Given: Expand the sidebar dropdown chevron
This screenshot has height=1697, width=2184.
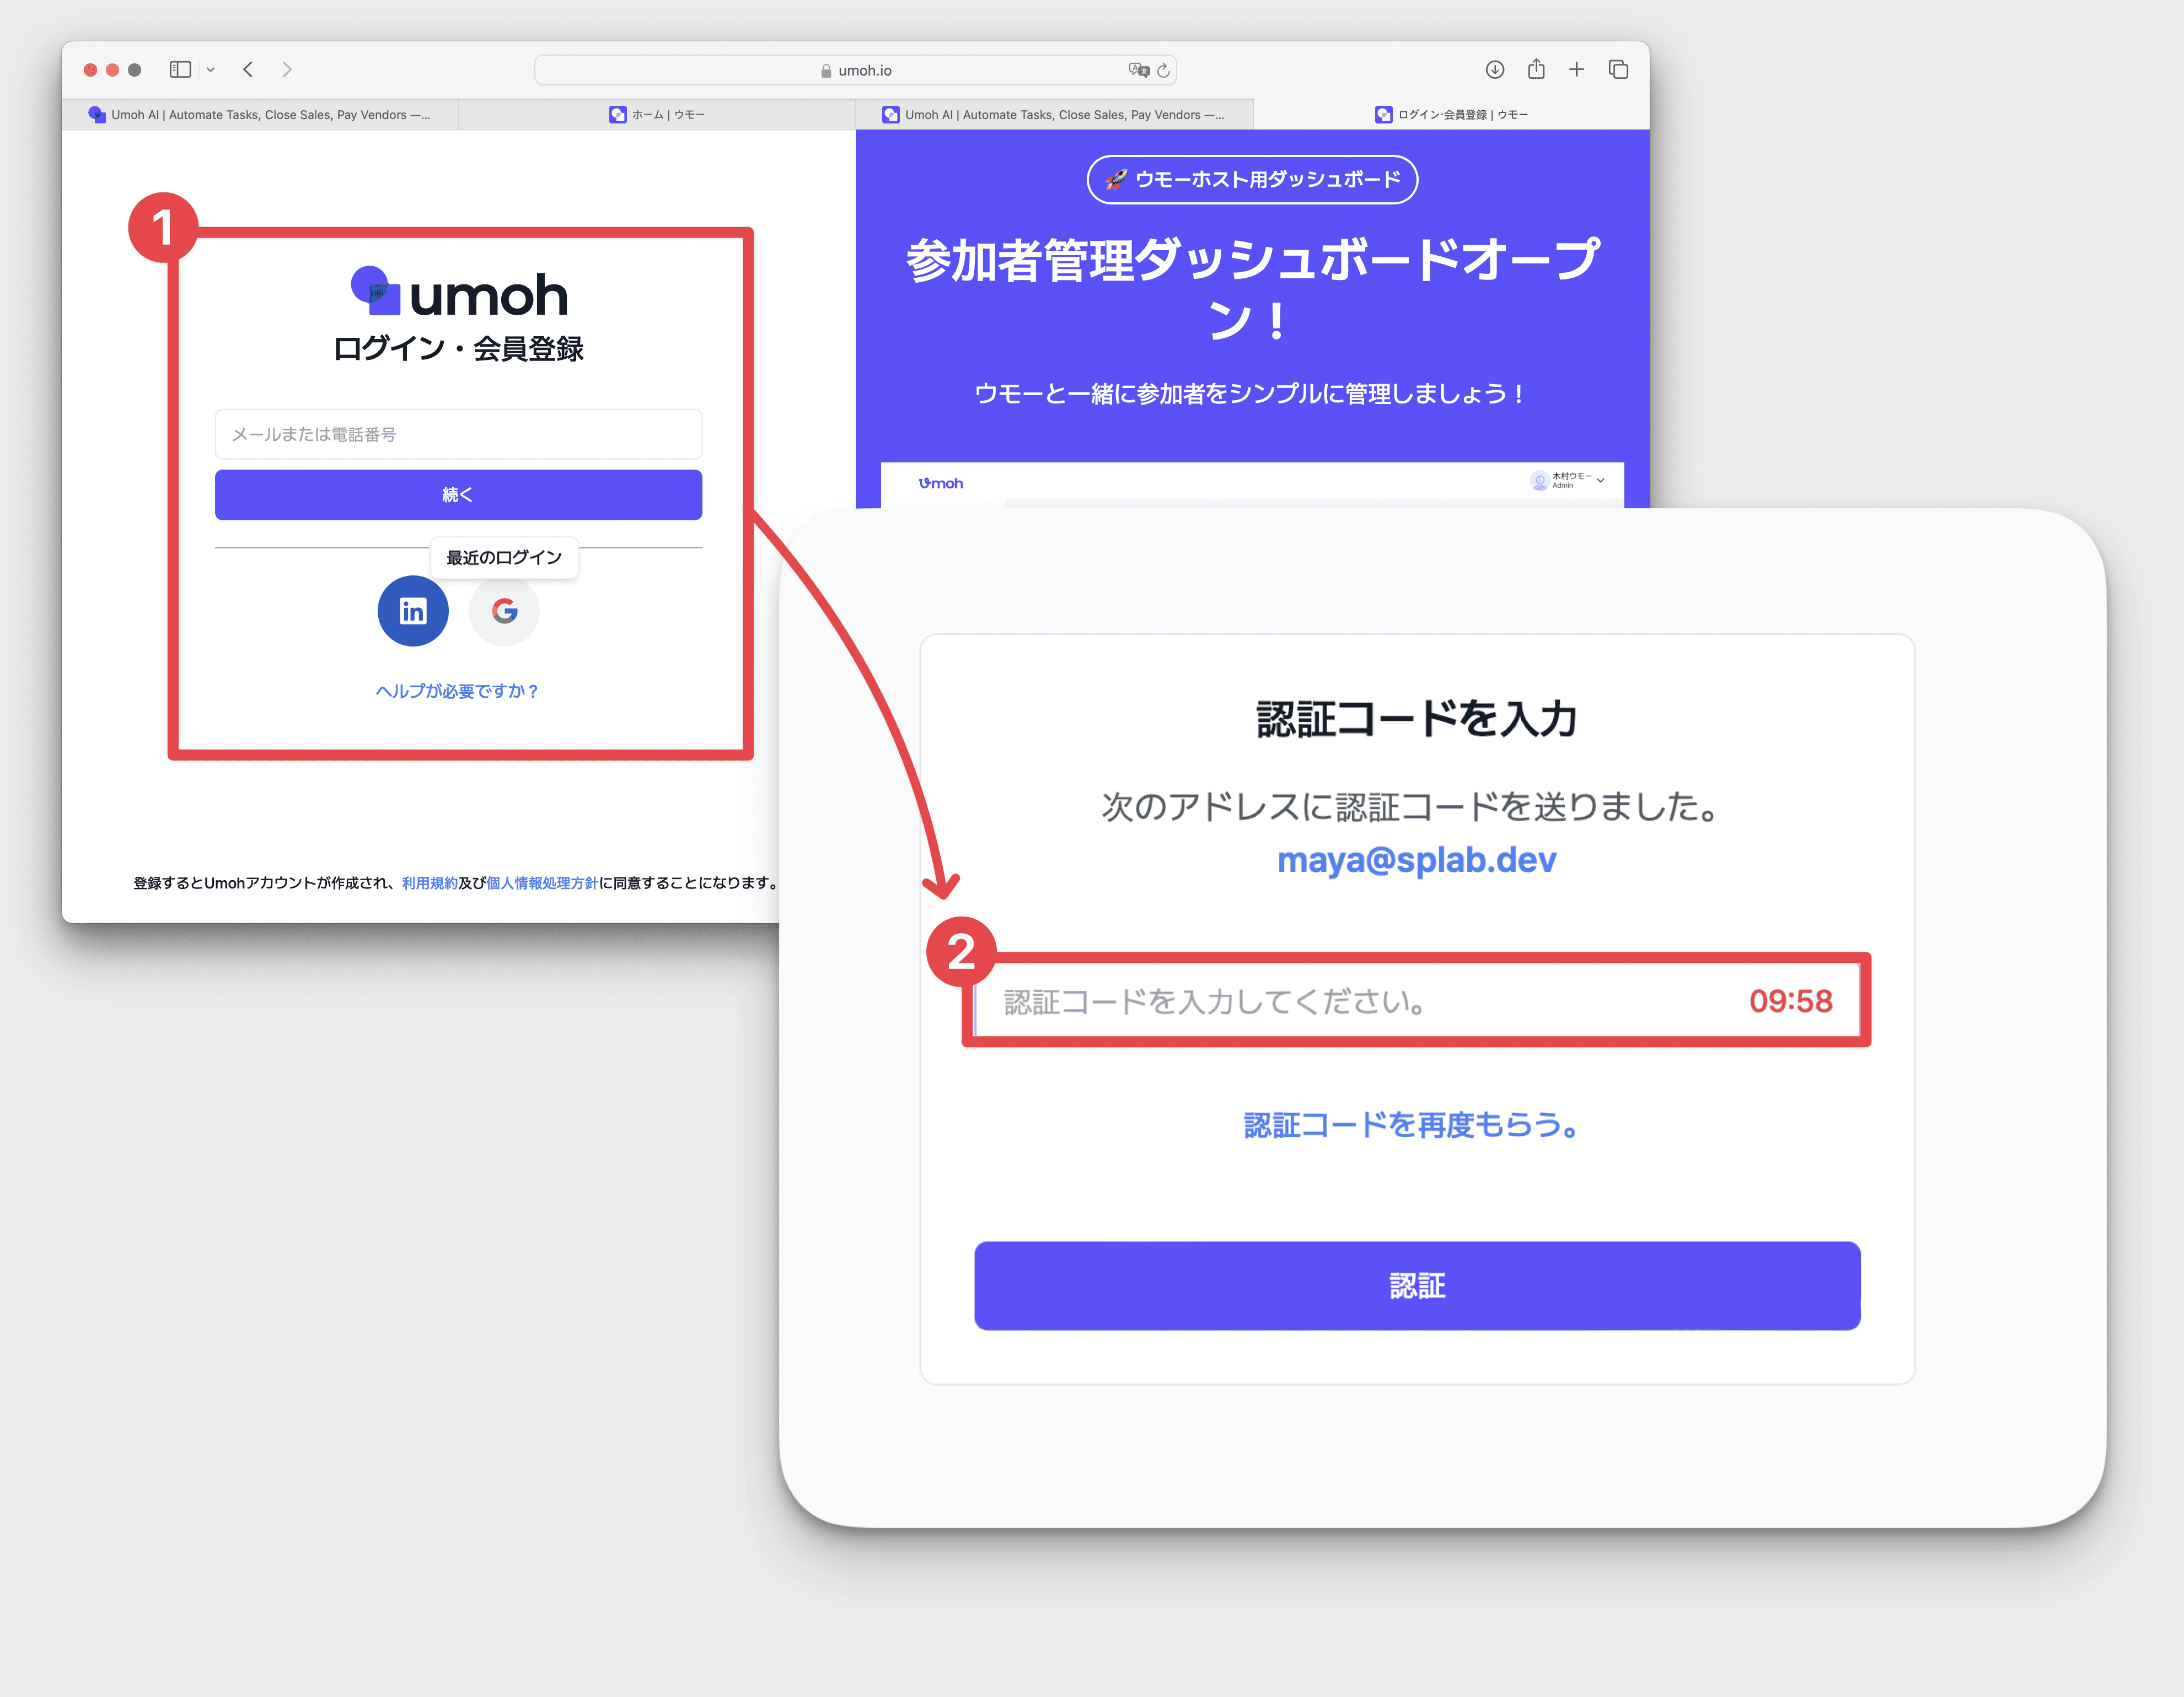Looking at the screenshot, I should click(x=210, y=70).
